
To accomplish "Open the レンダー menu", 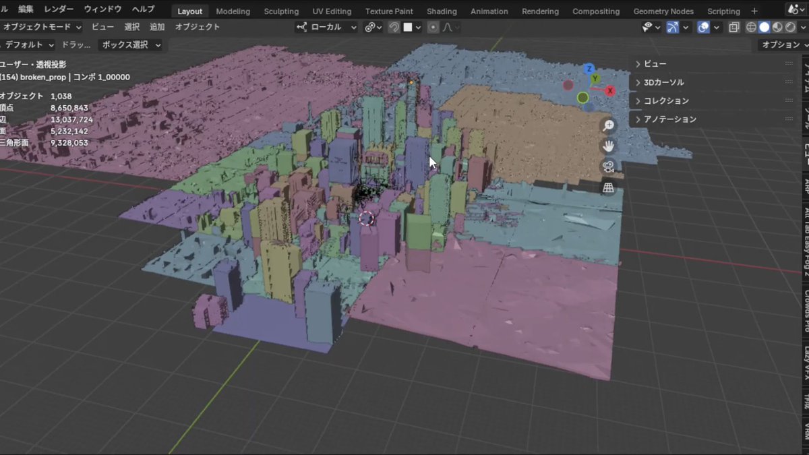I will point(59,9).
